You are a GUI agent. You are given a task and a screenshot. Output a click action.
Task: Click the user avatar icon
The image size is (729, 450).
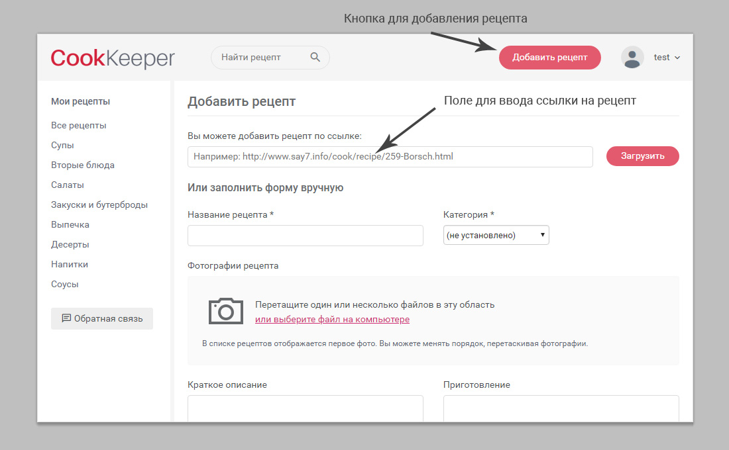tap(632, 58)
